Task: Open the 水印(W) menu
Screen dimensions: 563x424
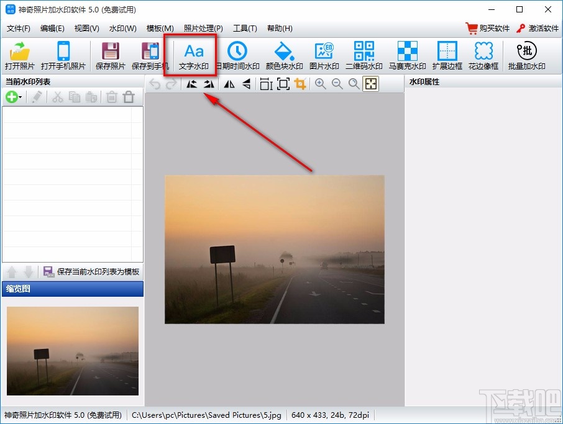Action: (123, 29)
